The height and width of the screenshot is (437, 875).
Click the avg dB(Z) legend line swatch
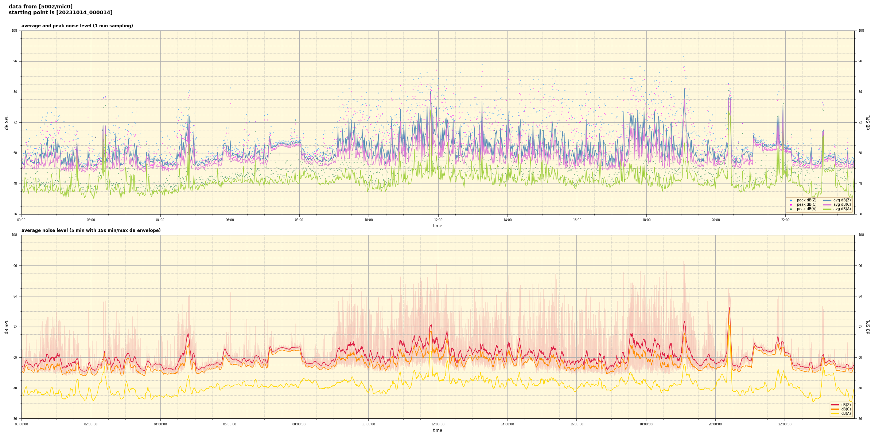827,200
